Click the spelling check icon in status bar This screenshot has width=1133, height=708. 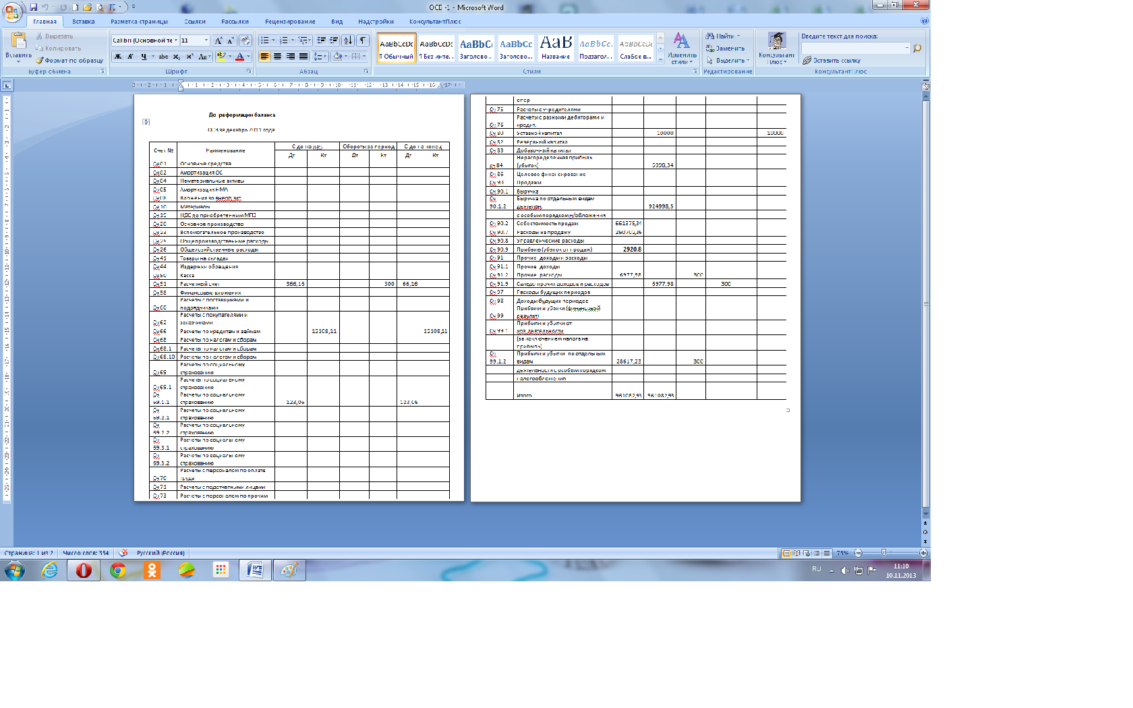click(x=123, y=553)
